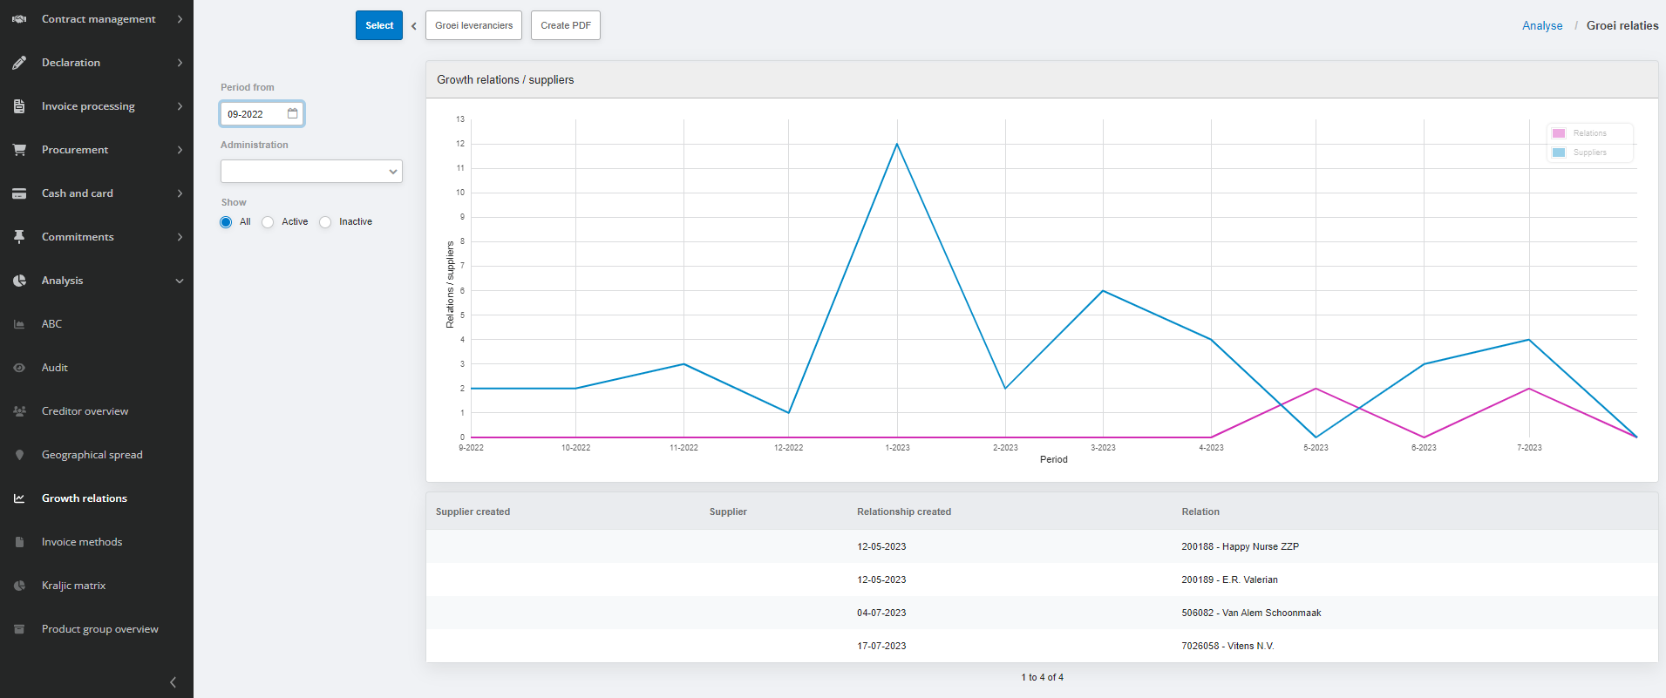Click the Creditor overview people icon
1666x698 pixels.
click(x=19, y=411)
